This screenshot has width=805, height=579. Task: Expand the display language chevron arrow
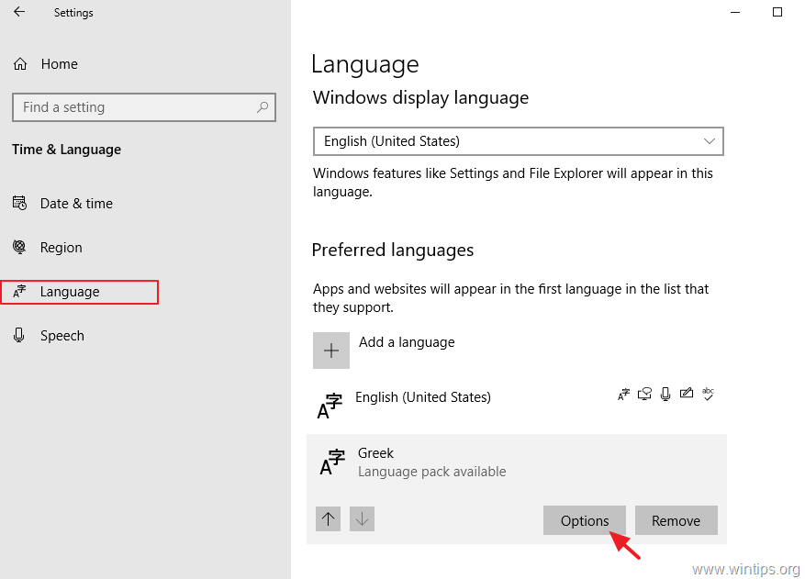pos(709,141)
